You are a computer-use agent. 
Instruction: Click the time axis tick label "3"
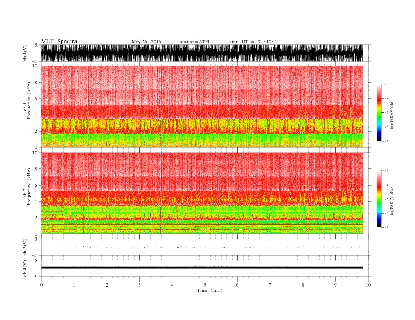[x=139, y=285]
